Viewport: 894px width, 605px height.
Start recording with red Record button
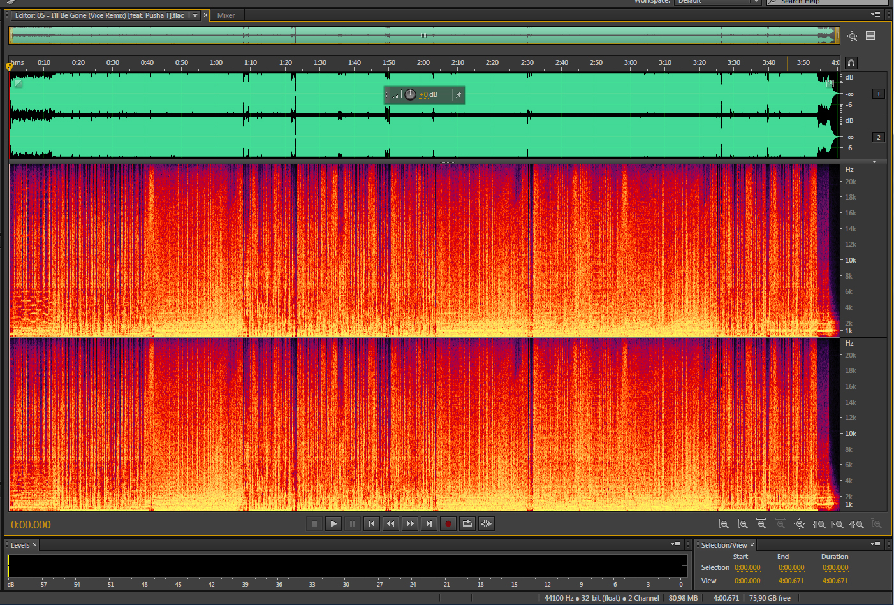pos(448,524)
